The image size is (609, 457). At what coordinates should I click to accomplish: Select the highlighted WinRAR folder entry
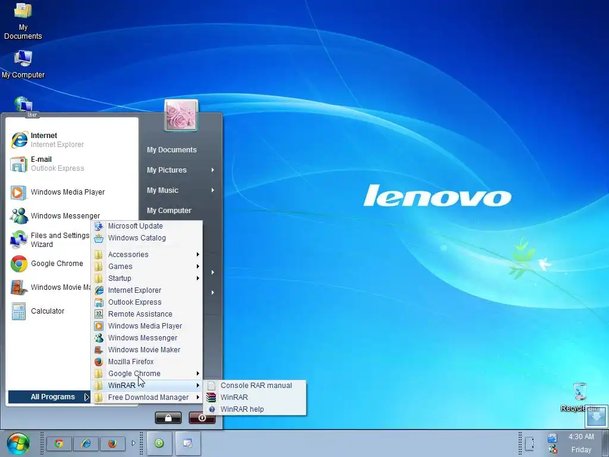point(147,386)
